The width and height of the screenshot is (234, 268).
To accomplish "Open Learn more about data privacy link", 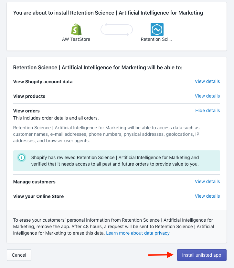I will [x=138, y=233].
